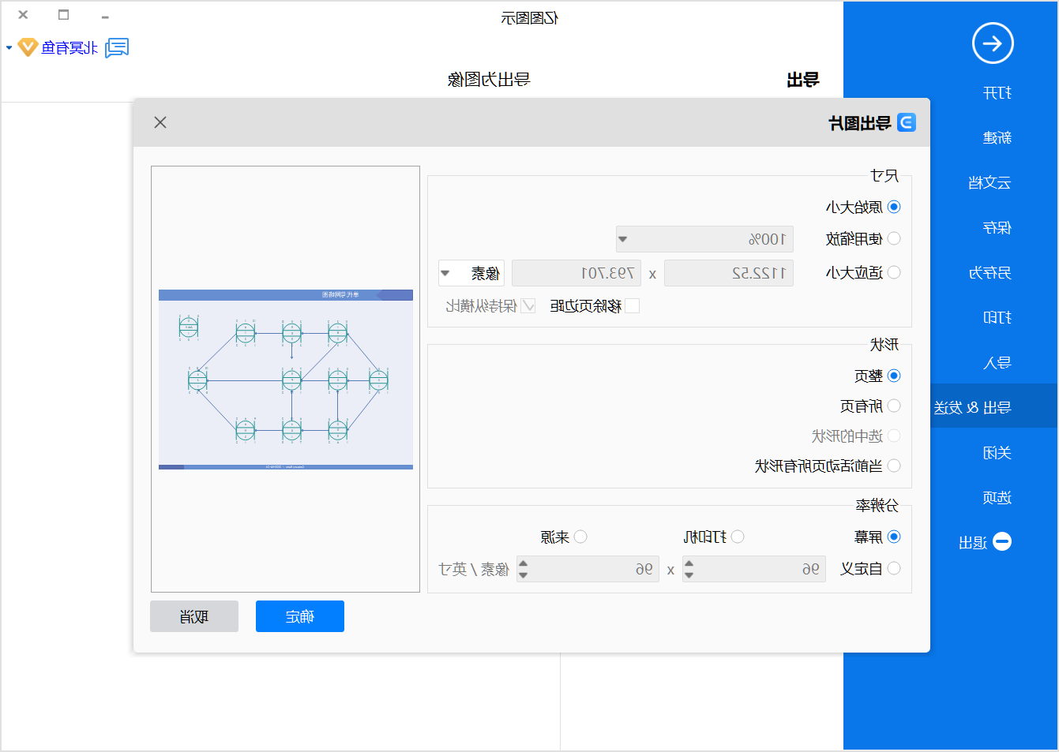1059x752 pixels.
Task: Click height field showing 793.701
Action: 576,273
